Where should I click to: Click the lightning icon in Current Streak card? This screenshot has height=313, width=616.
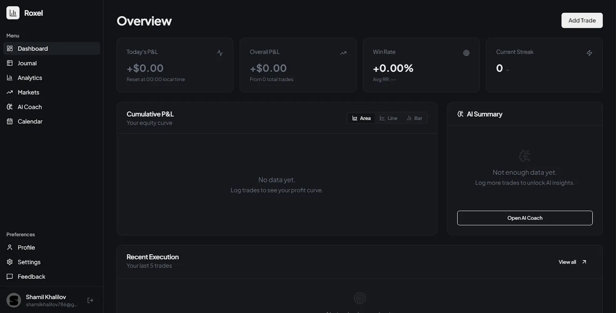coord(589,53)
